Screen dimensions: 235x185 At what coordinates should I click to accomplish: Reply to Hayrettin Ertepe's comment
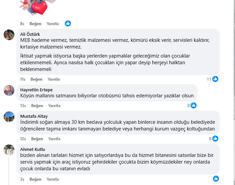54,106
